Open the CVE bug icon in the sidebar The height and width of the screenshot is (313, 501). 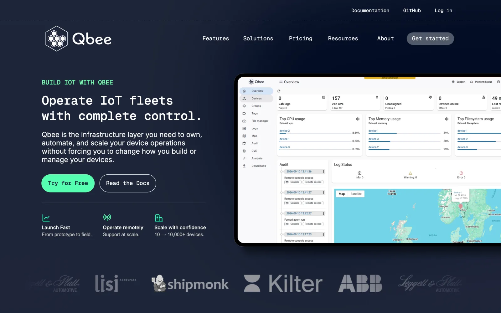[244, 151]
